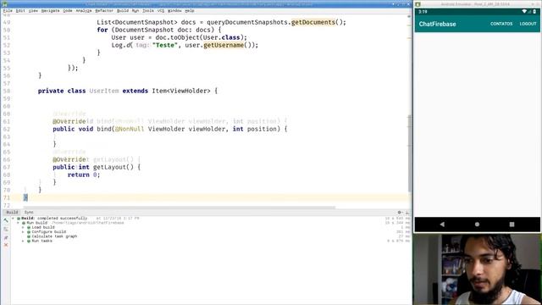Tap CONTATOS in the emulator app bar
The image size is (542, 305).
501,24
